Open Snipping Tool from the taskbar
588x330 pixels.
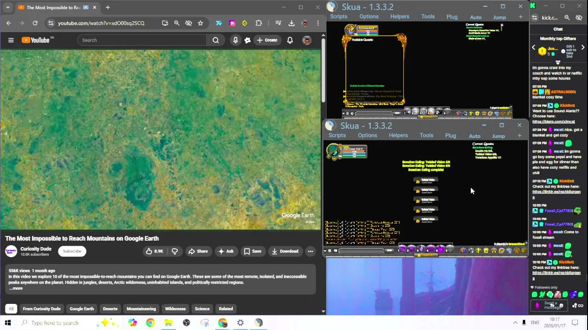tap(204, 323)
